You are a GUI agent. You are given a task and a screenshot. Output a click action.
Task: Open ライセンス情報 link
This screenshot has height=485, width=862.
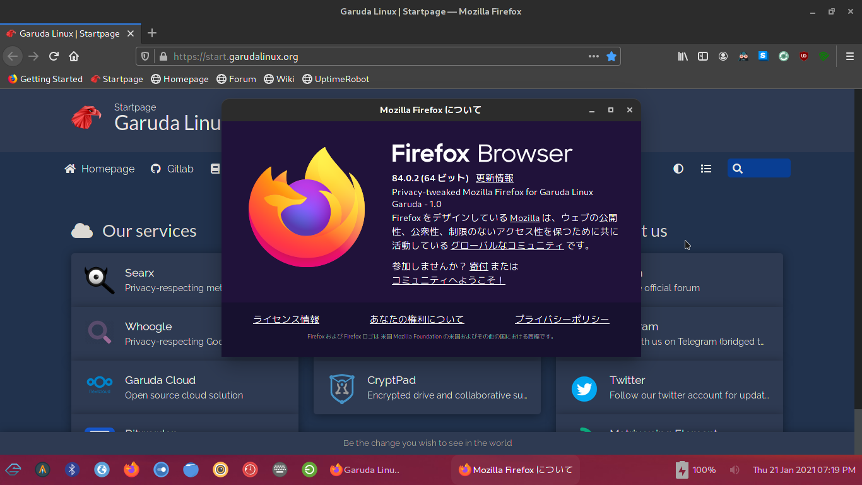click(x=286, y=320)
